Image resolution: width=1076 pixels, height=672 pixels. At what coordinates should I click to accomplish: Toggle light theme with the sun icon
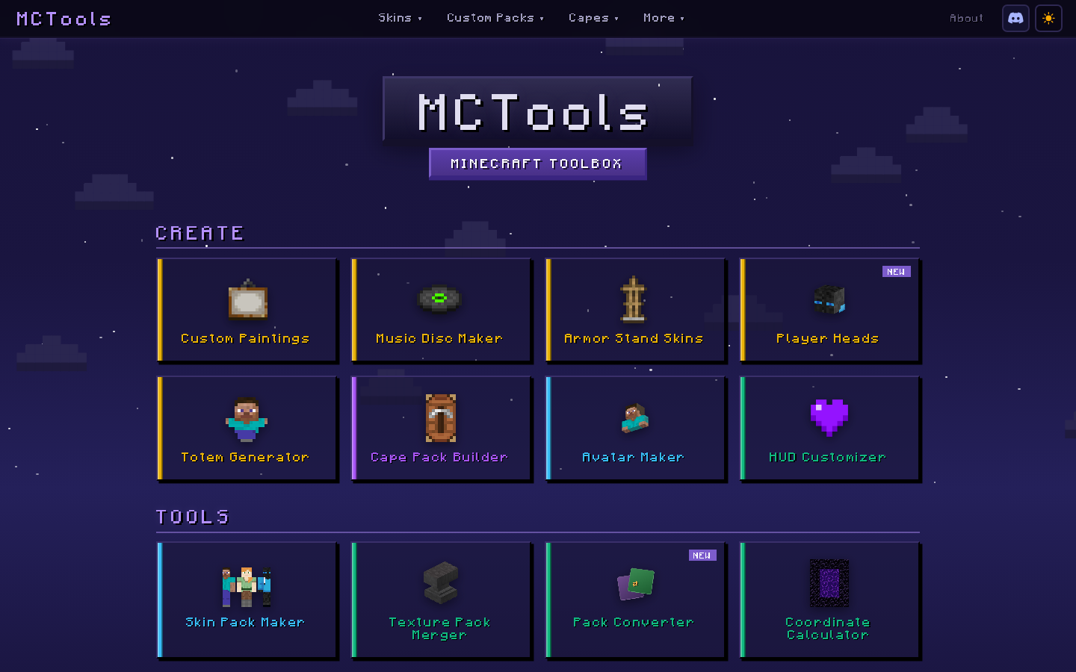(1048, 18)
